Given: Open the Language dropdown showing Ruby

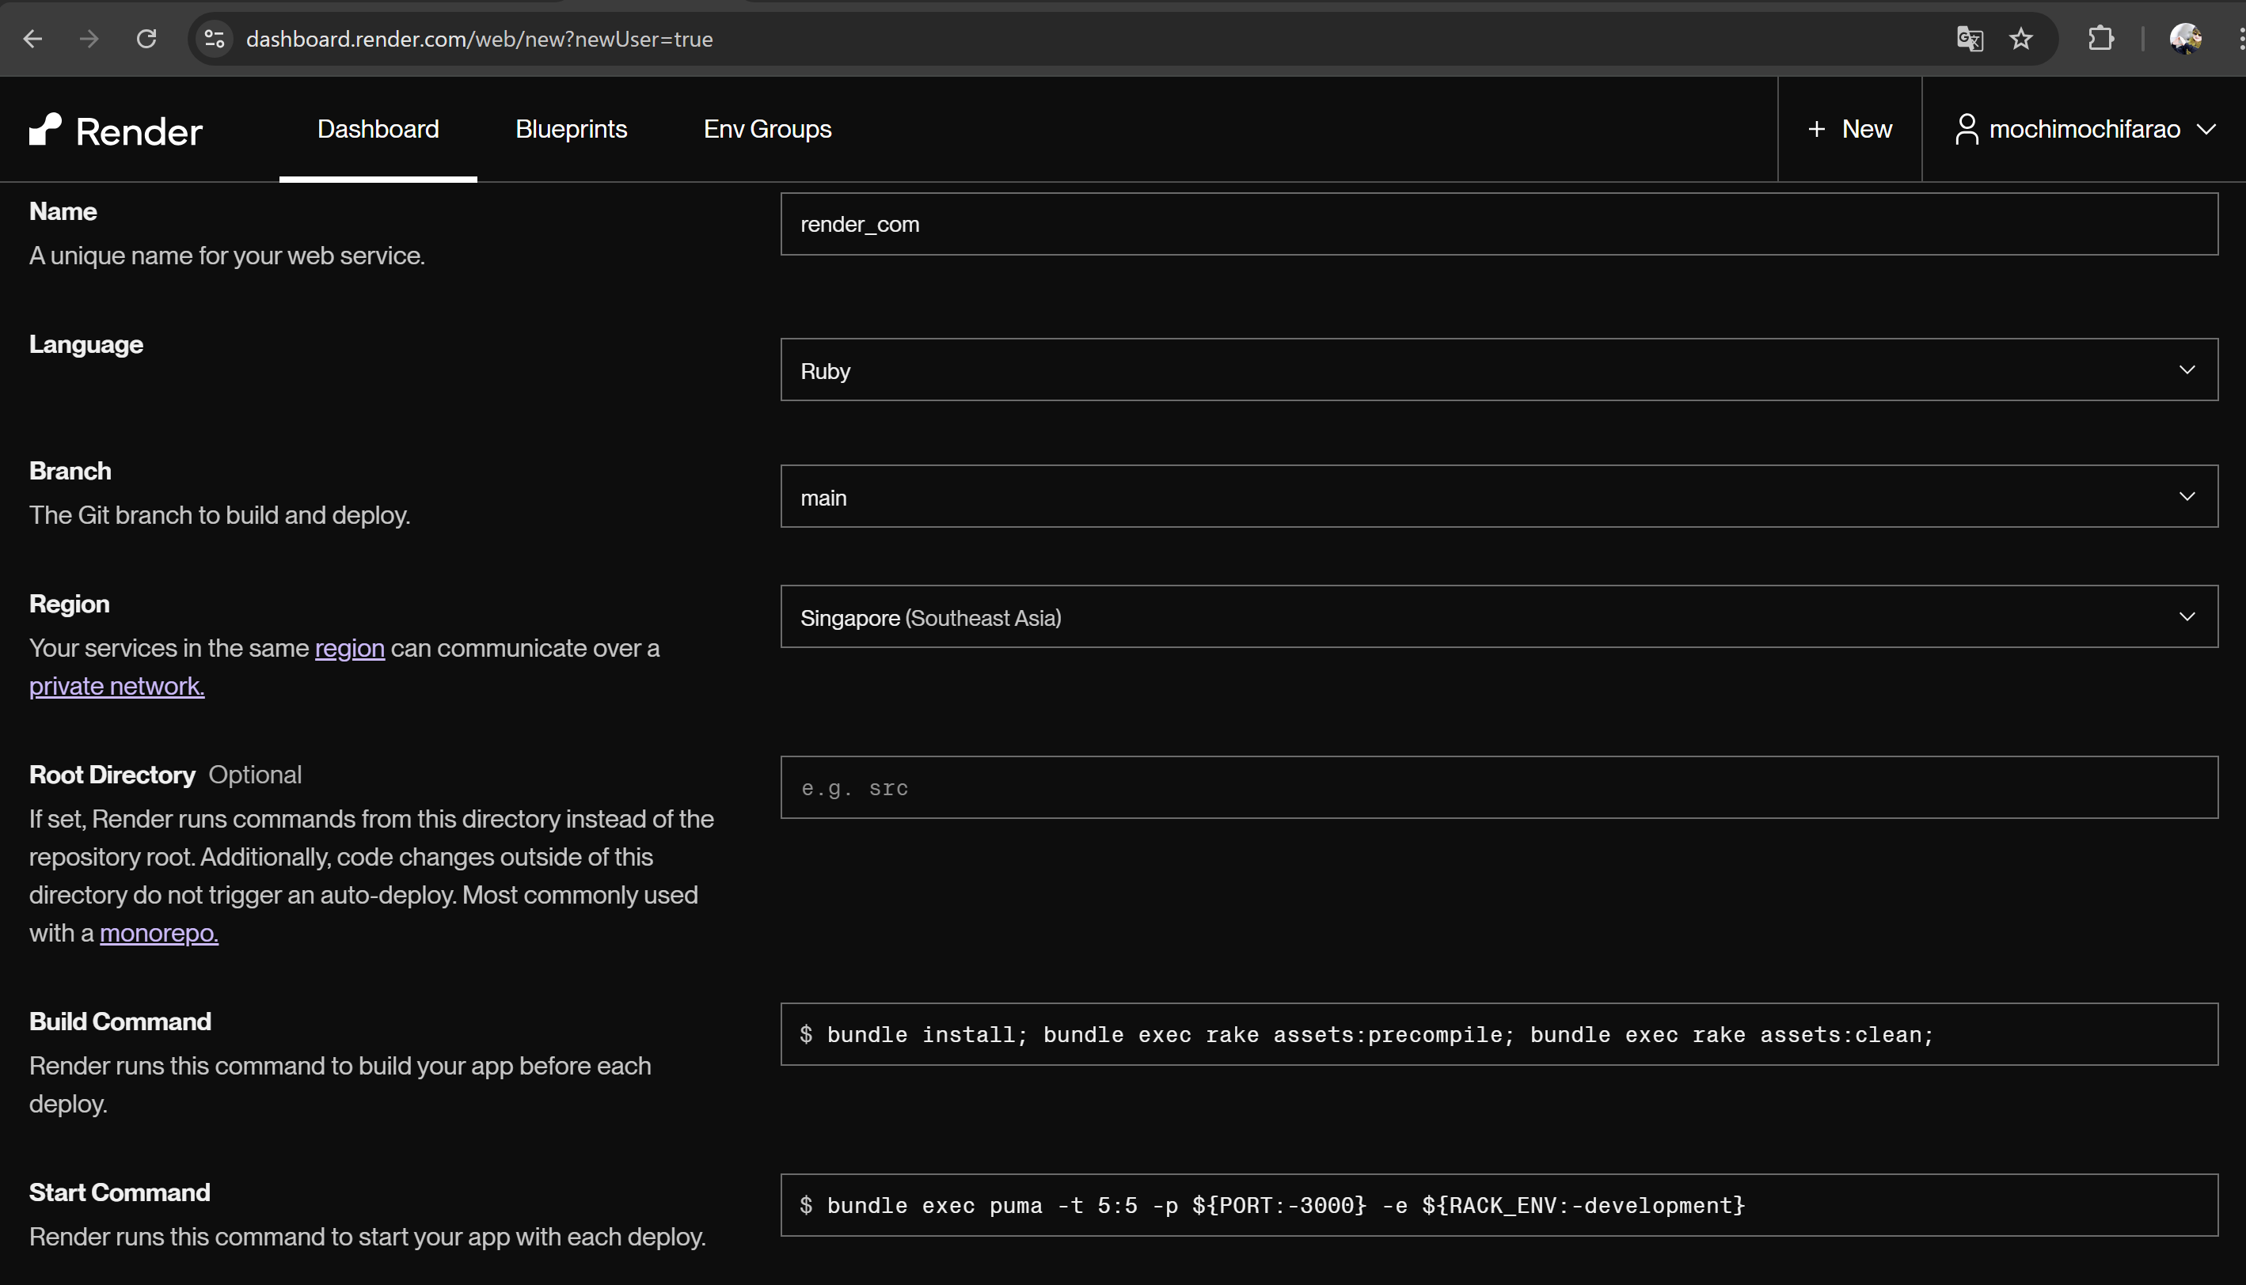Looking at the screenshot, I should coord(2187,370).
